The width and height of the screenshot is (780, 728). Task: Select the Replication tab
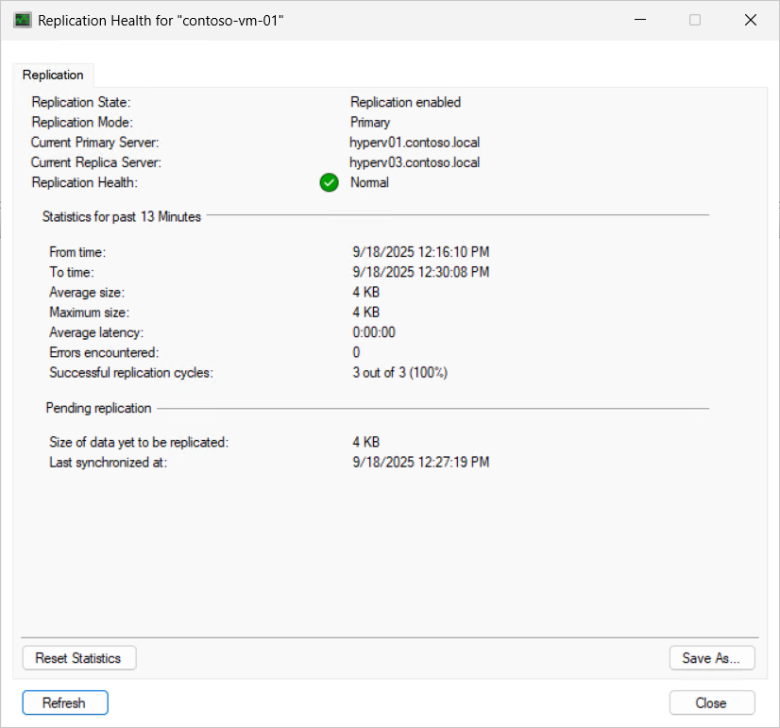tap(53, 76)
